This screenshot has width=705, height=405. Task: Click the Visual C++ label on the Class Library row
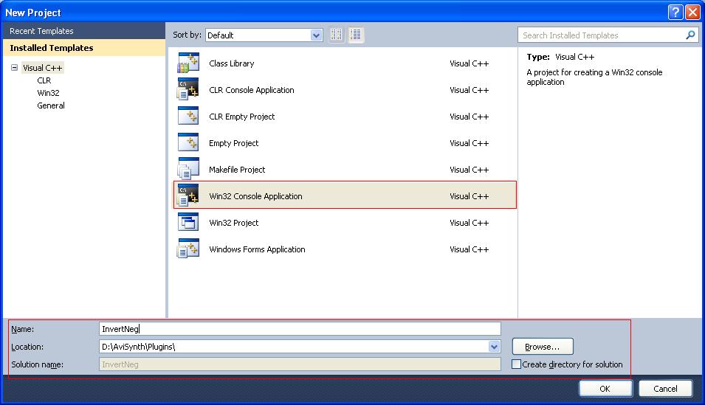pos(469,63)
